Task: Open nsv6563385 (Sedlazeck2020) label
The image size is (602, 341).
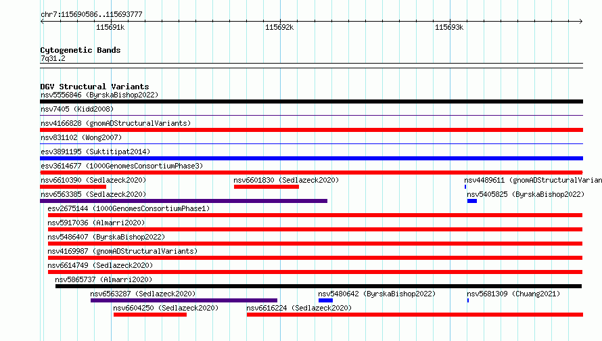Action: [93, 194]
